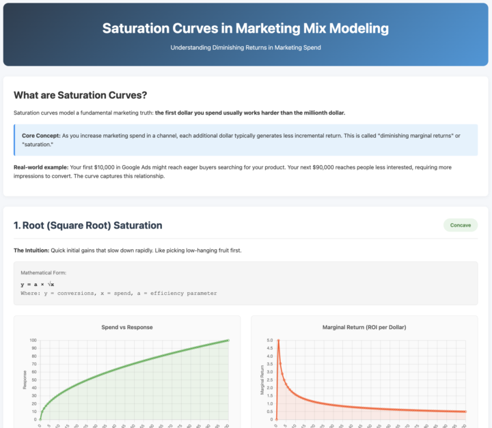Click 'The Intuition:' label
Screen dimensions: 492x428
click(31, 251)
